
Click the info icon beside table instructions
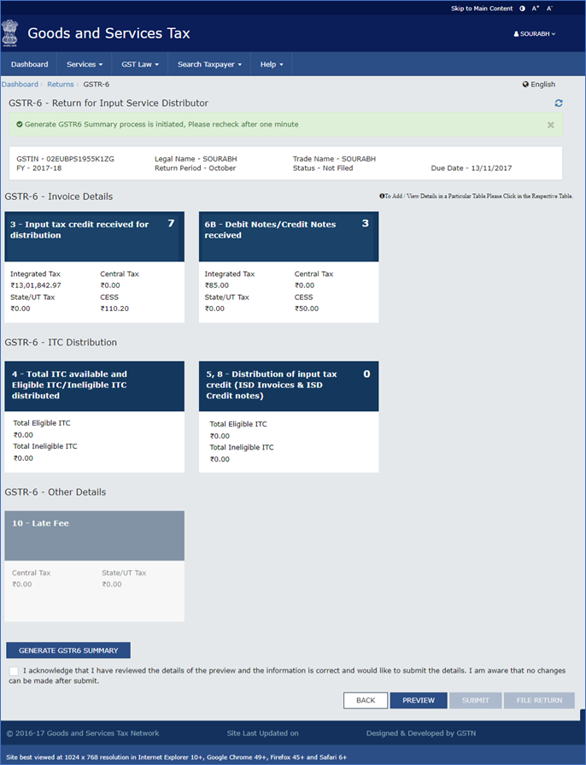tap(382, 196)
